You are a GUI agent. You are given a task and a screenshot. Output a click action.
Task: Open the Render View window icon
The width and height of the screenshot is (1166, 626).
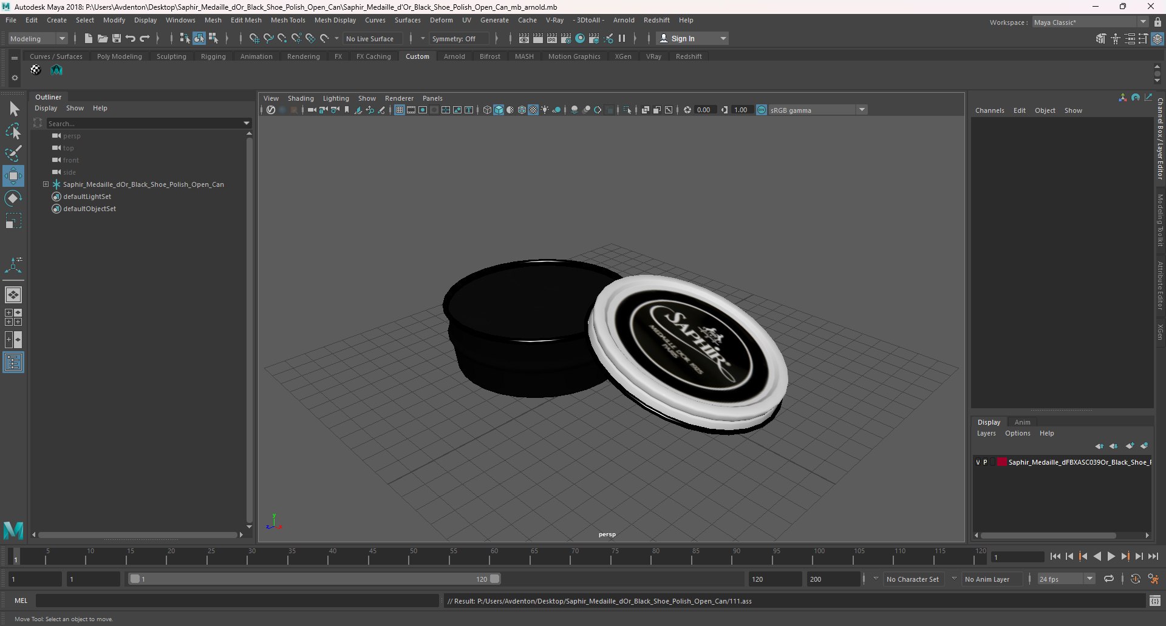tap(524, 38)
